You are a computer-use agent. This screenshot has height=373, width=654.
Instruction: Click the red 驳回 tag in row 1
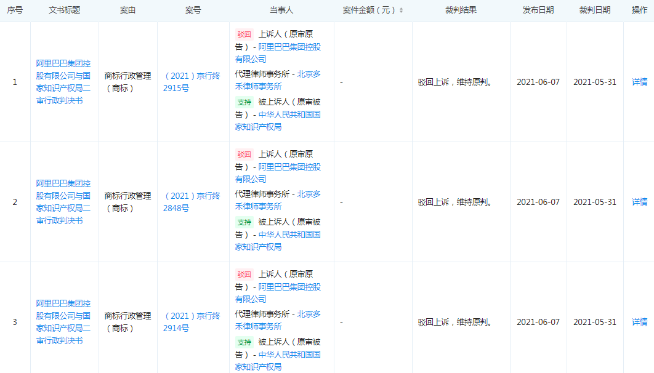[x=244, y=34]
